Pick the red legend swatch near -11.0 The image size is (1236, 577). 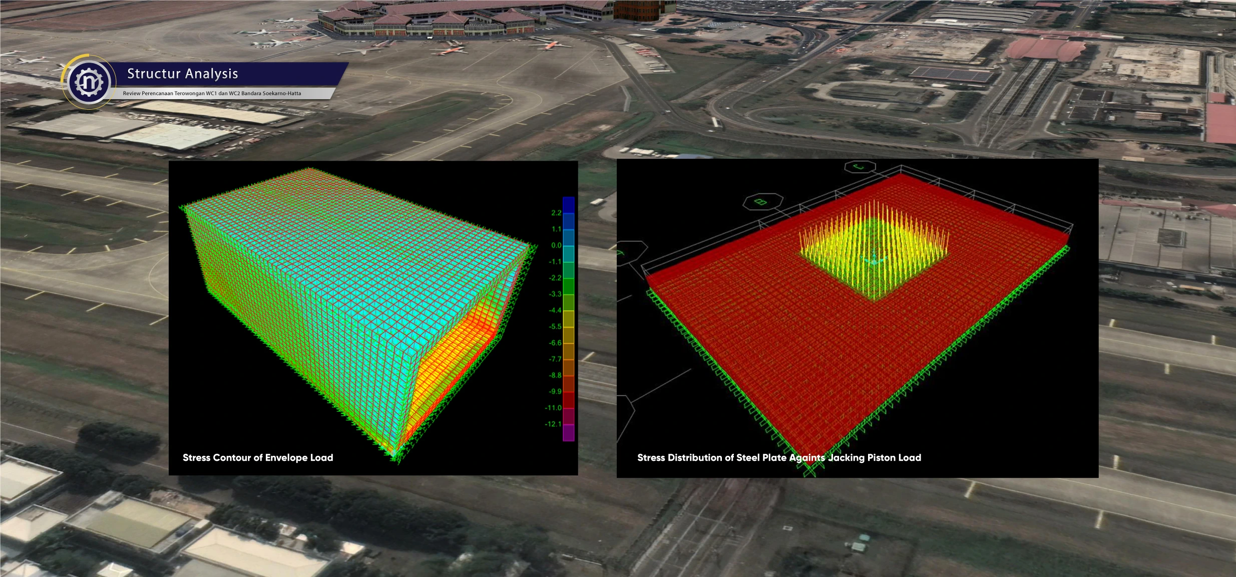coord(568,400)
